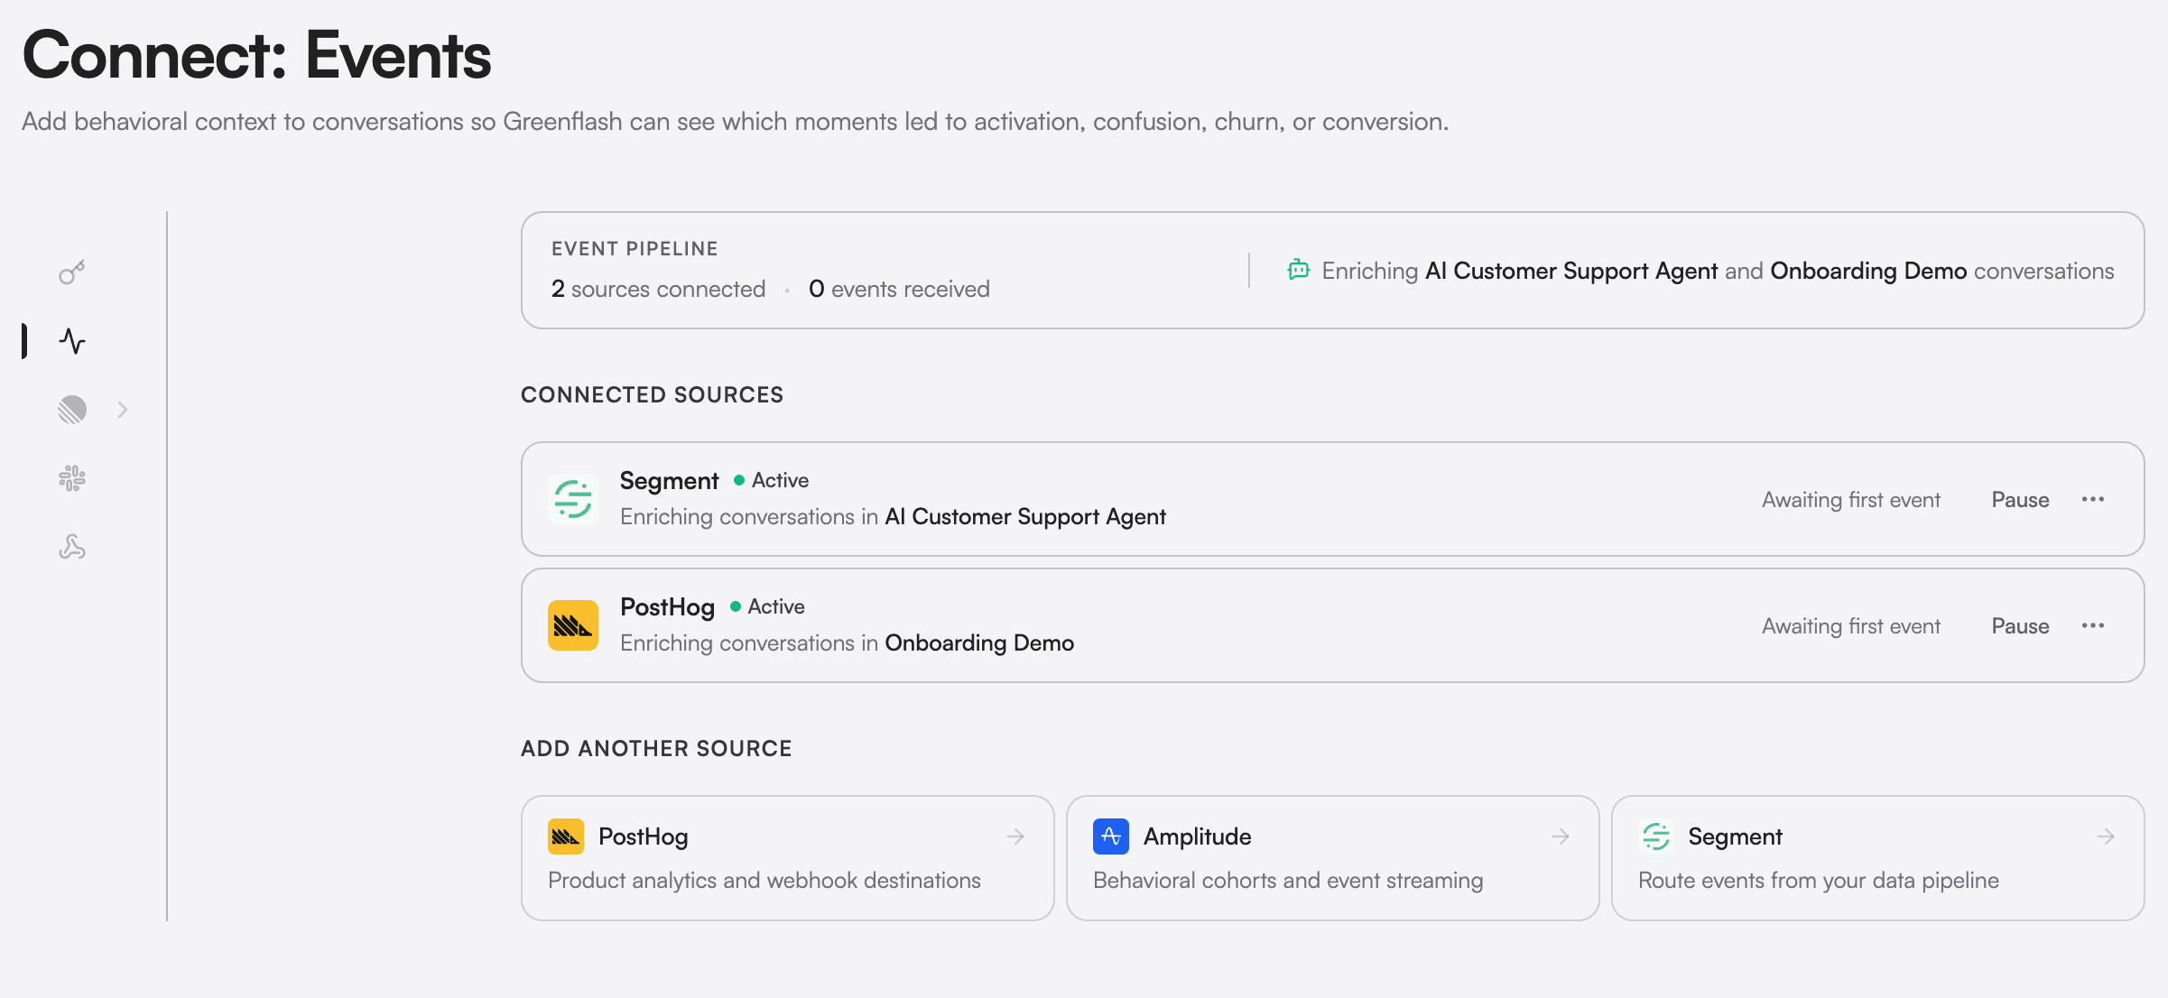Open more options for Segment source
2168x998 pixels.
(2093, 499)
